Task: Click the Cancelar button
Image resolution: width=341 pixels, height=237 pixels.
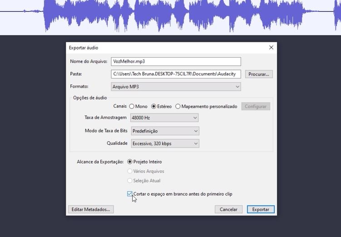Action: click(x=228, y=209)
